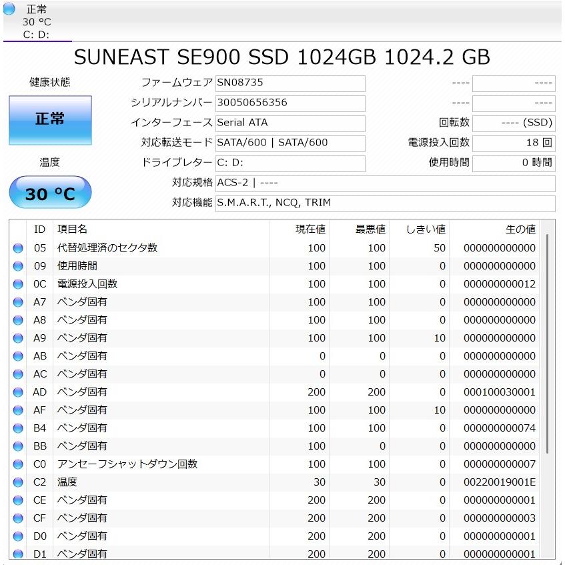Screen dimensions: 565x565
Task: Click status orb for attribute AF
Action: coord(18,410)
